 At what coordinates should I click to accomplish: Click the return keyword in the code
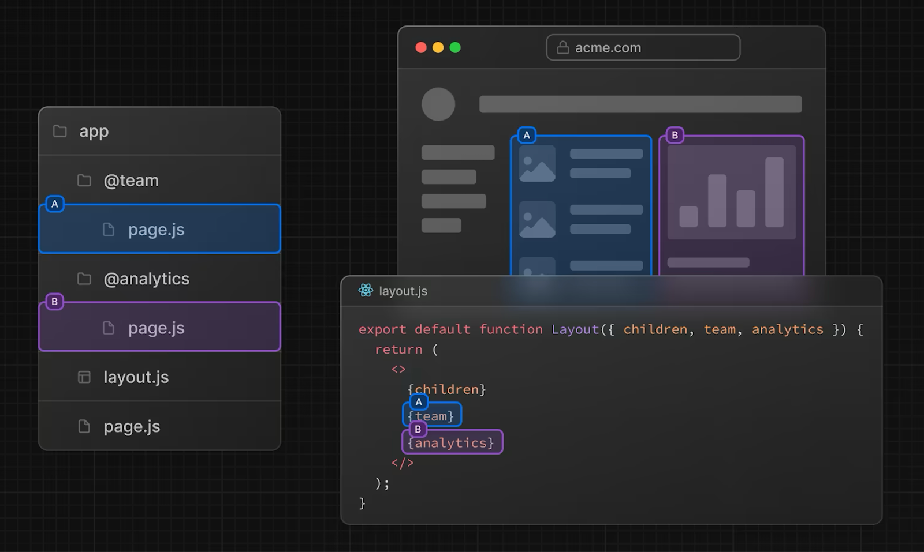coord(398,350)
